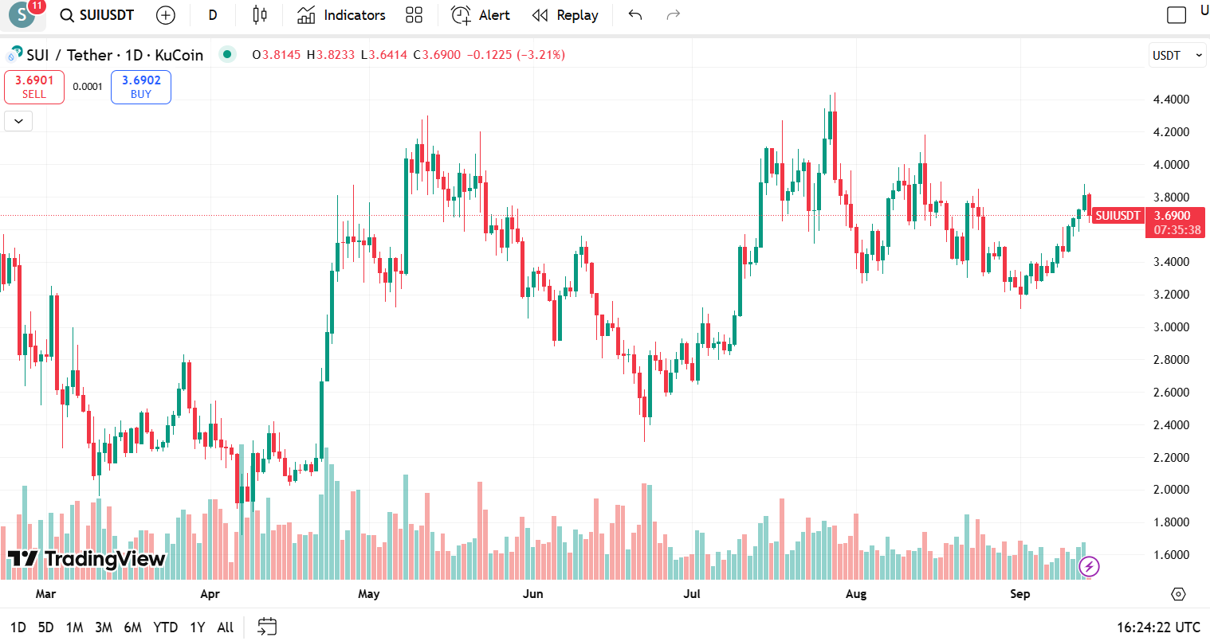Screen dimensions: 1210x641
Task: Open chart settings gear on price axis
Action: pyautogui.click(x=1179, y=594)
